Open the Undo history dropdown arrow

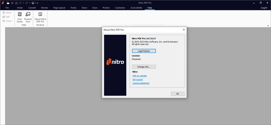click(23, 3)
